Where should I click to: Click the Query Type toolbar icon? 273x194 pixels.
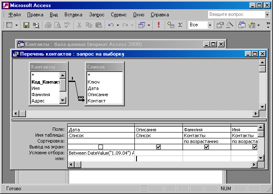click(142, 25)
